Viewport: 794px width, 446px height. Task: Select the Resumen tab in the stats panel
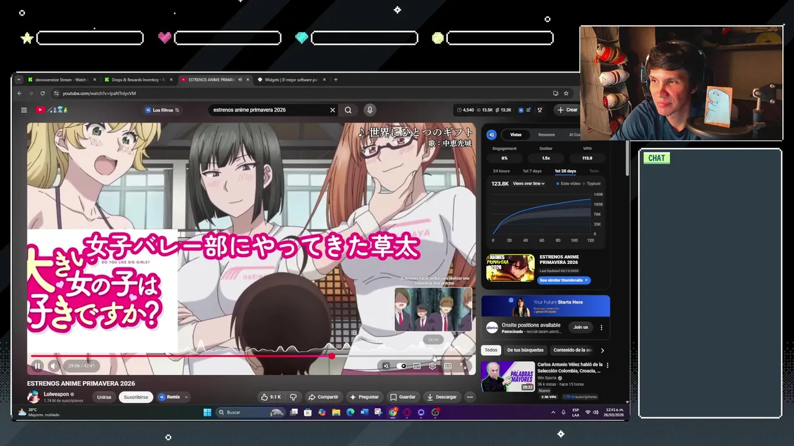point(546,134)
